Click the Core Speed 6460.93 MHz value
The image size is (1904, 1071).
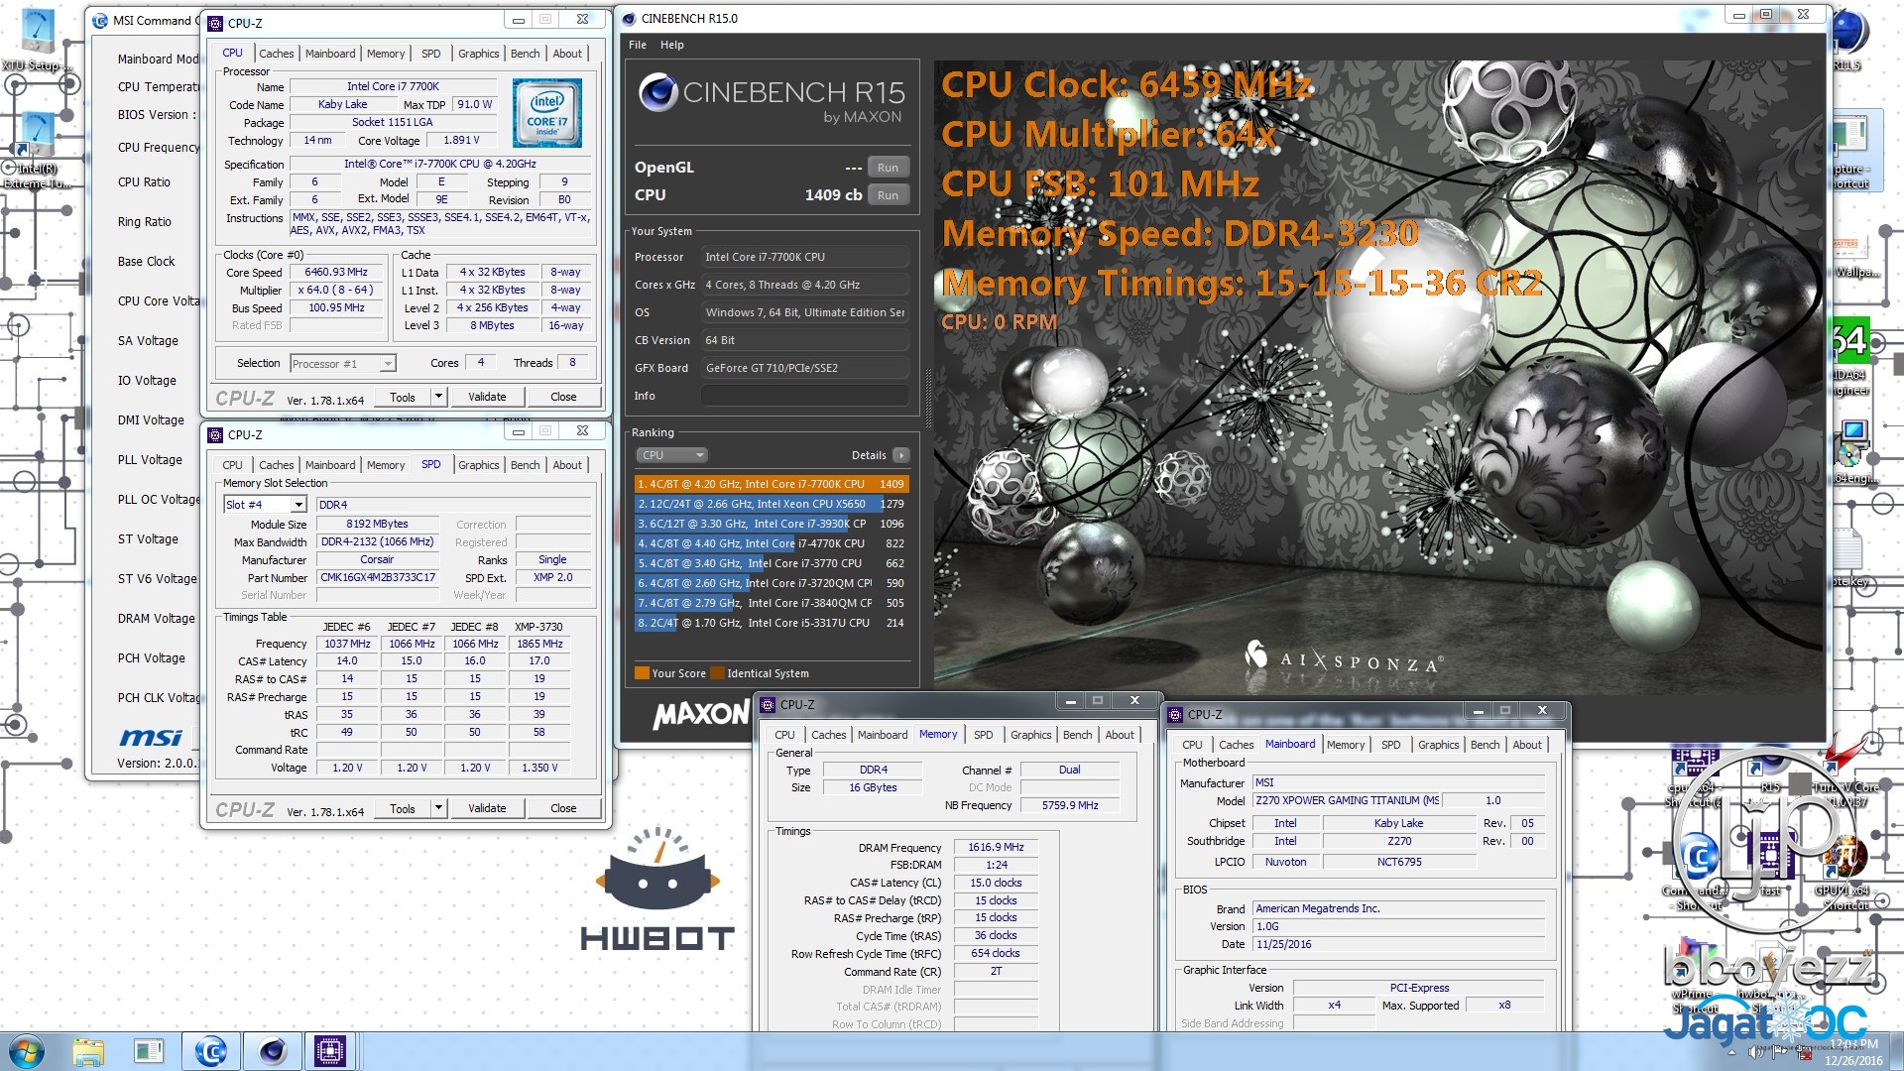point(336,272)
